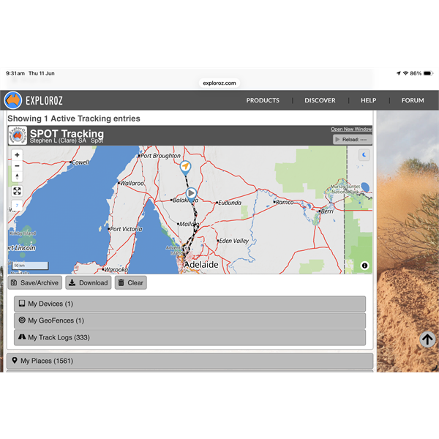Viewport: 439px width, 439px height.
Task: Click the Adelaide map label
Action: pyautogui.click(x=201, y=265)
